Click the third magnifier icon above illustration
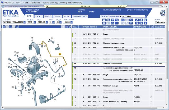 [10, 27]
